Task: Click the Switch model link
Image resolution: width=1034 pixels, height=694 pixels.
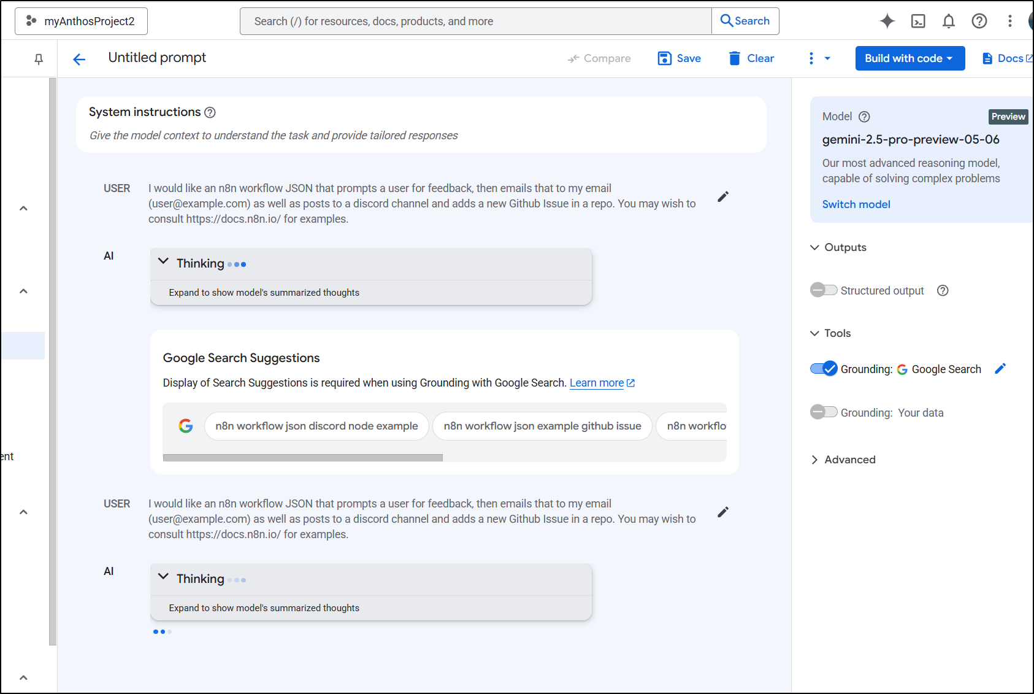Action: (x=856, y=204)
